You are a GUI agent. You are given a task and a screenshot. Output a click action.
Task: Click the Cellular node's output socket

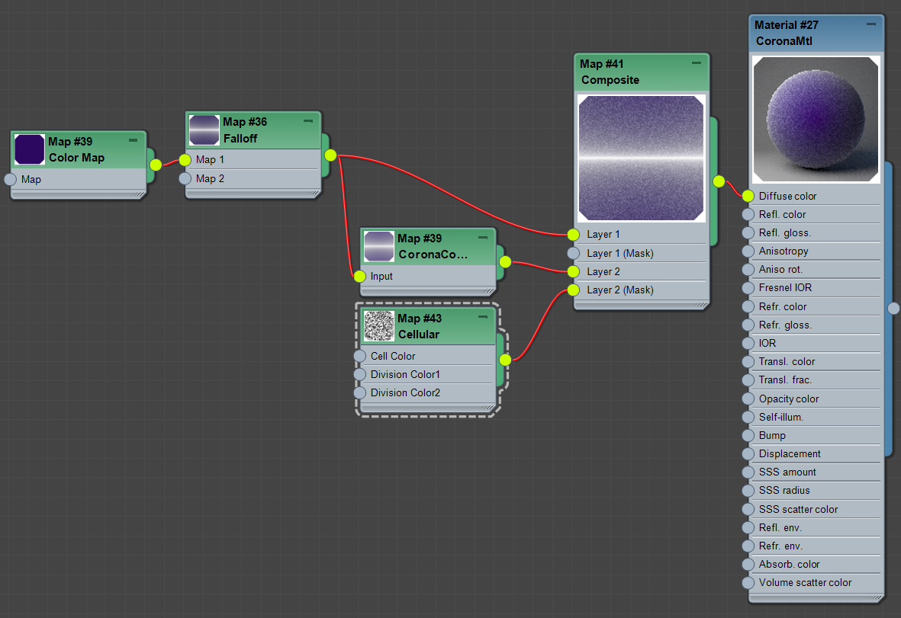point(505,360)
